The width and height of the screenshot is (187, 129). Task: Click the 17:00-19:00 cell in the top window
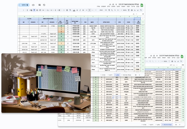click(x=76, y=26)
